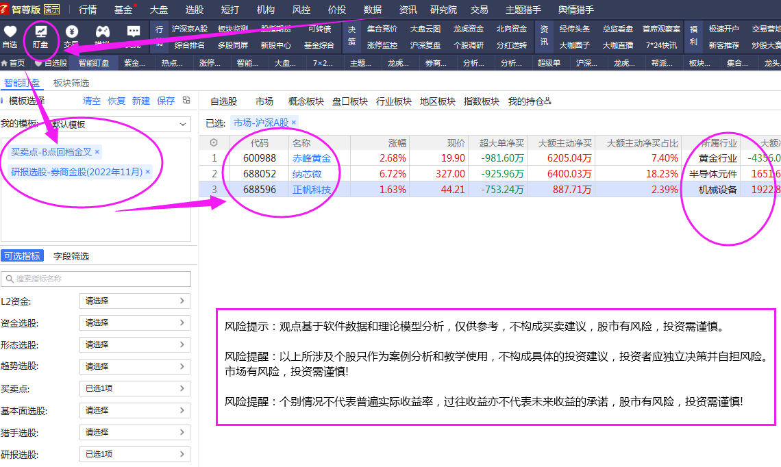Click the stock code 600988 cell
The height and width of the screenshot is (467, 781).
point(260,158)
